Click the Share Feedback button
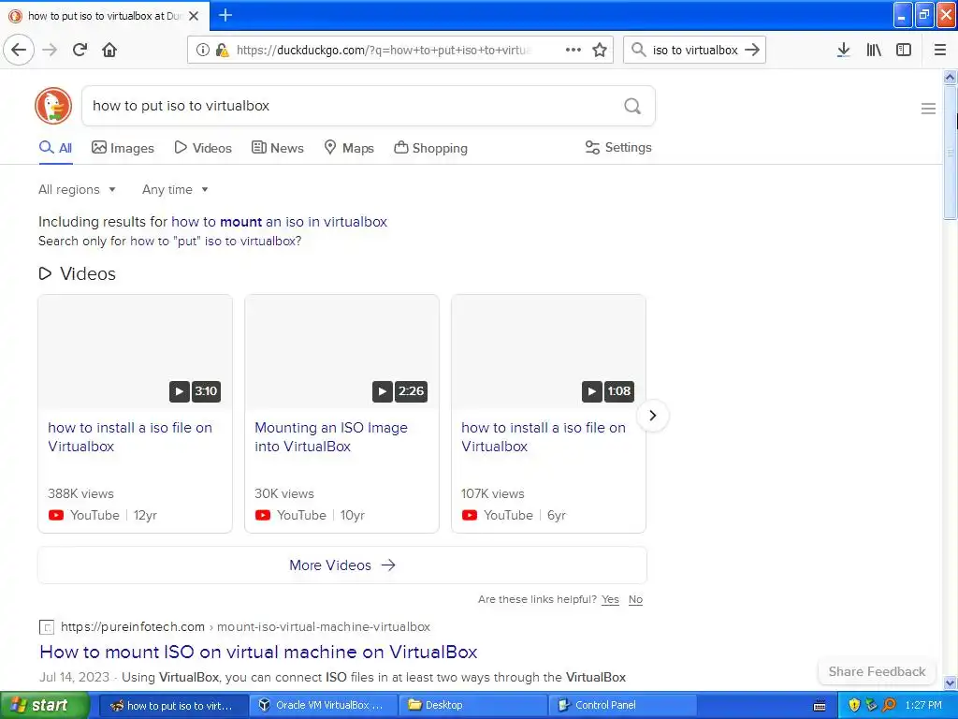The height and width of the screenshot is (719, 958). click(877, 671)
